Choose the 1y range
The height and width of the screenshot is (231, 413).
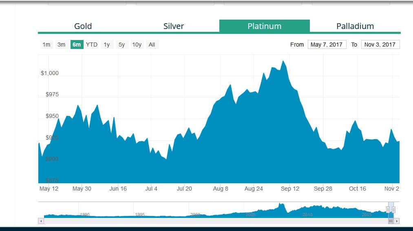point(107,44)
